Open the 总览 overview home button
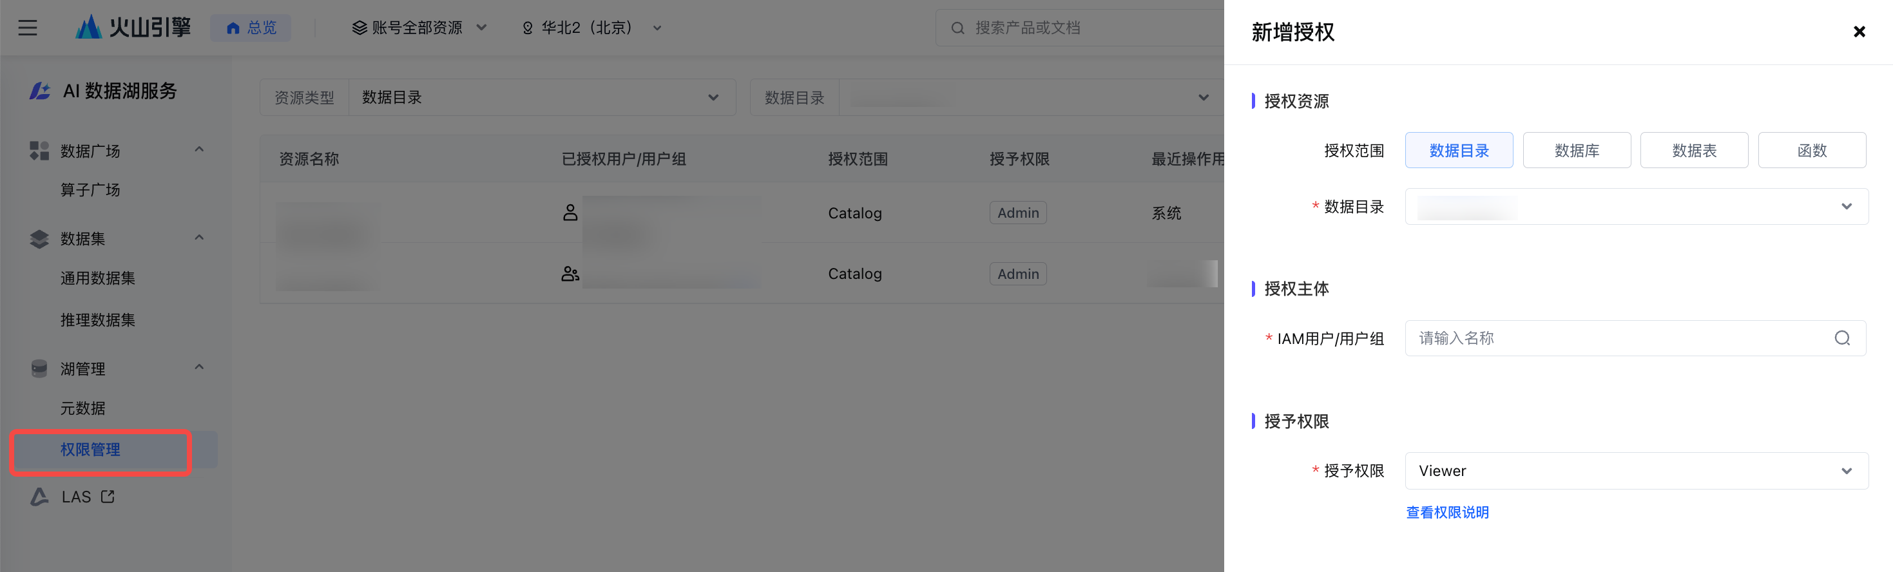Image resolution: width=1893 pixels, height=572 pixels. point(251,28)
